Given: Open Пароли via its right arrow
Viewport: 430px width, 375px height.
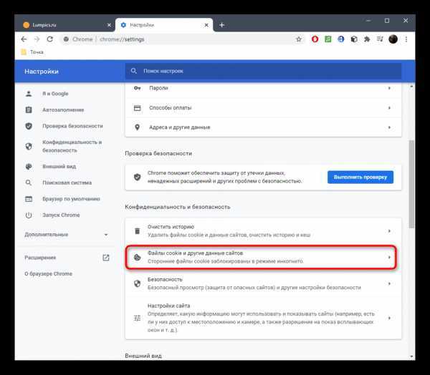Looking at the screenshot, I should [x=389, y=88].
